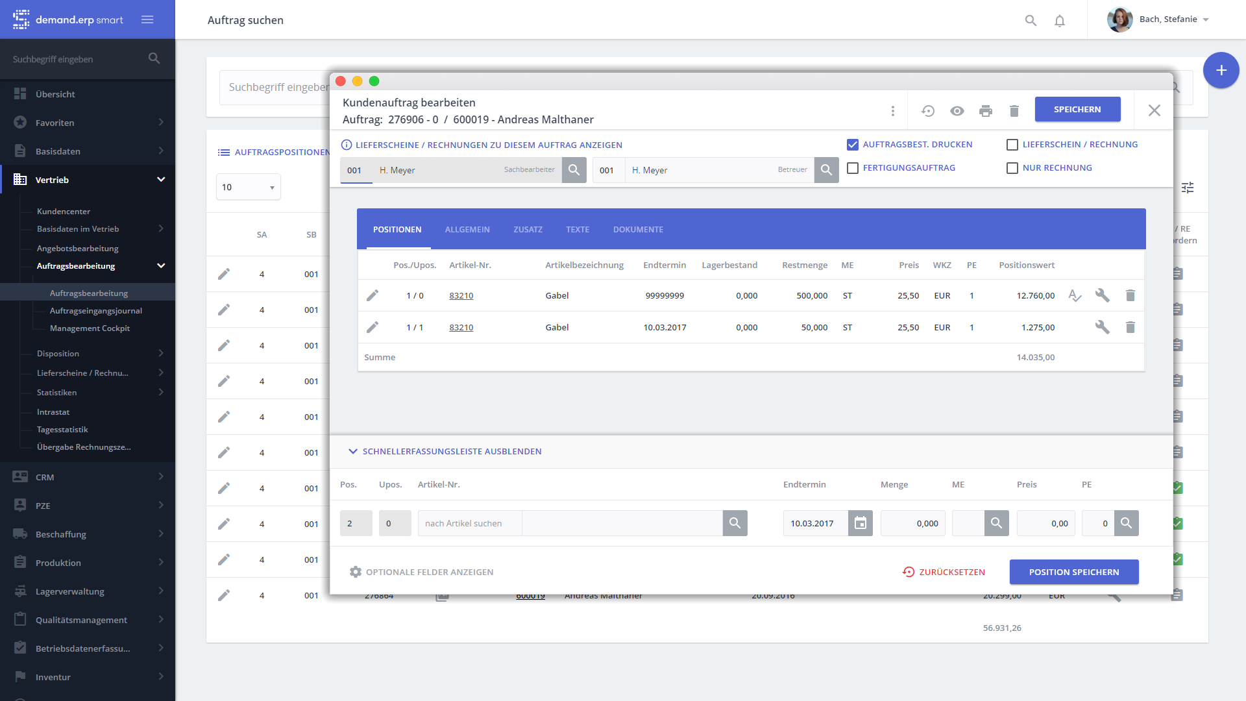
Task: Open the three-dot more options menu
Action: pyautogui.click(x=893, y=111)
